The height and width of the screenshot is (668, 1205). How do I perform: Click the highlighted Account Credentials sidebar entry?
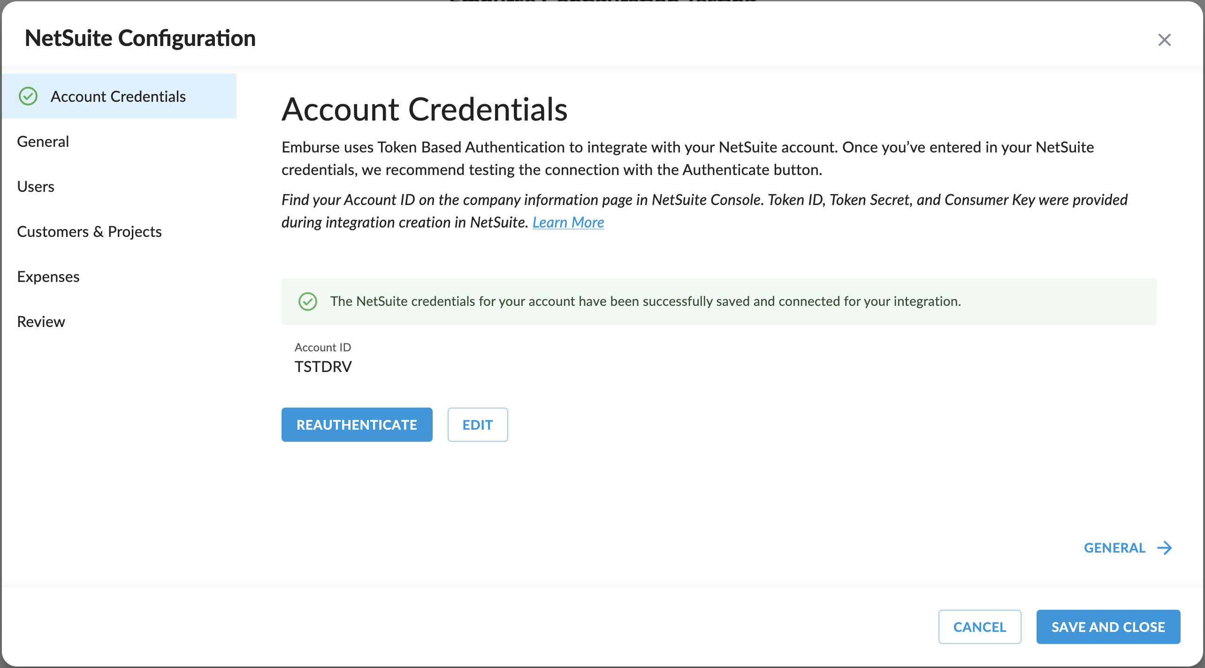(118, 96)
